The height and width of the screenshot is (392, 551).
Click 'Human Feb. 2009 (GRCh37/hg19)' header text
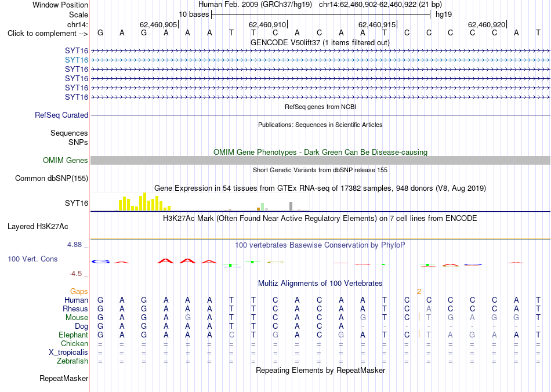tap(255, 5)
